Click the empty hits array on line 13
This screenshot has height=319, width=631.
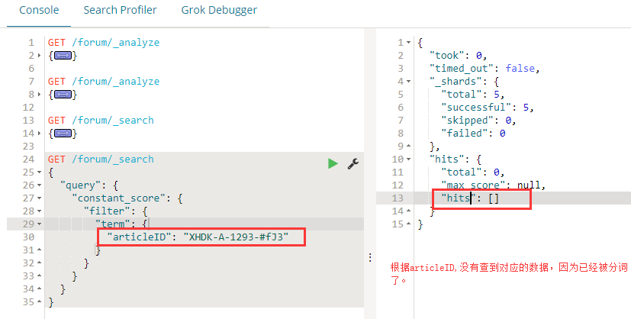[494, 198]
